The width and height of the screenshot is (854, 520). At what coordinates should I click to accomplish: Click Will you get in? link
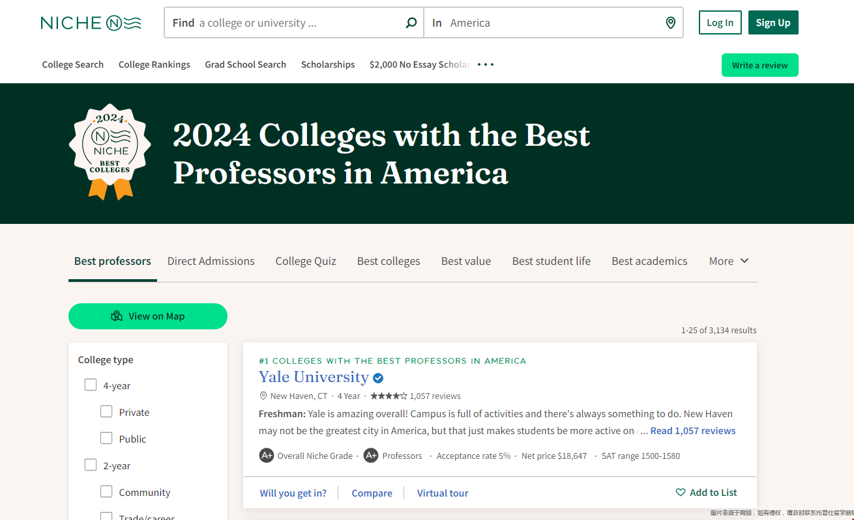(x=293, y=493)
